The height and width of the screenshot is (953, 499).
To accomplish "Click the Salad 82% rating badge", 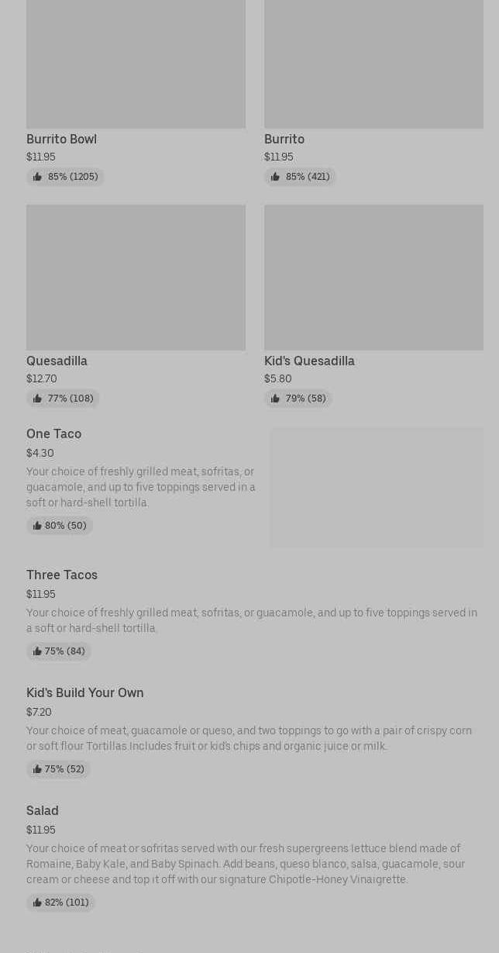I will [x=60, y=903].
